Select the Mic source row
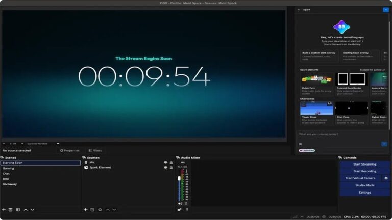This screenshot has width=392, height=220. click(129, 162)
